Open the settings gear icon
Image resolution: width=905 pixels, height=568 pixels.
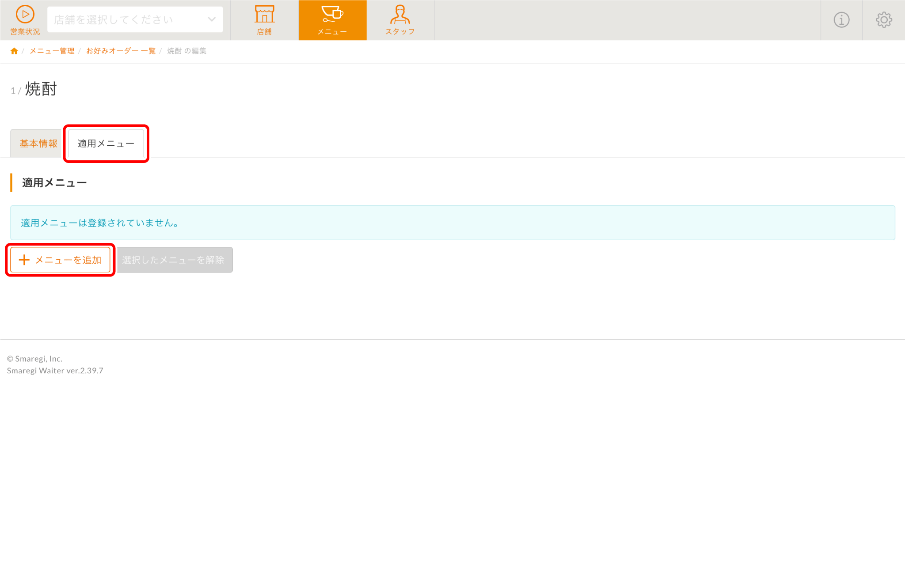pyautogui.click(x=884, y=20)
